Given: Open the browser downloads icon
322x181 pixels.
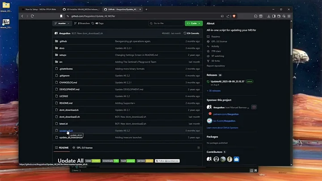Looking at the screenshot, I should click(x=269, y=16).
